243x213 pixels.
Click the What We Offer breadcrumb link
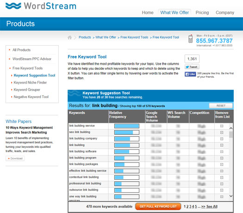point(106,37)
